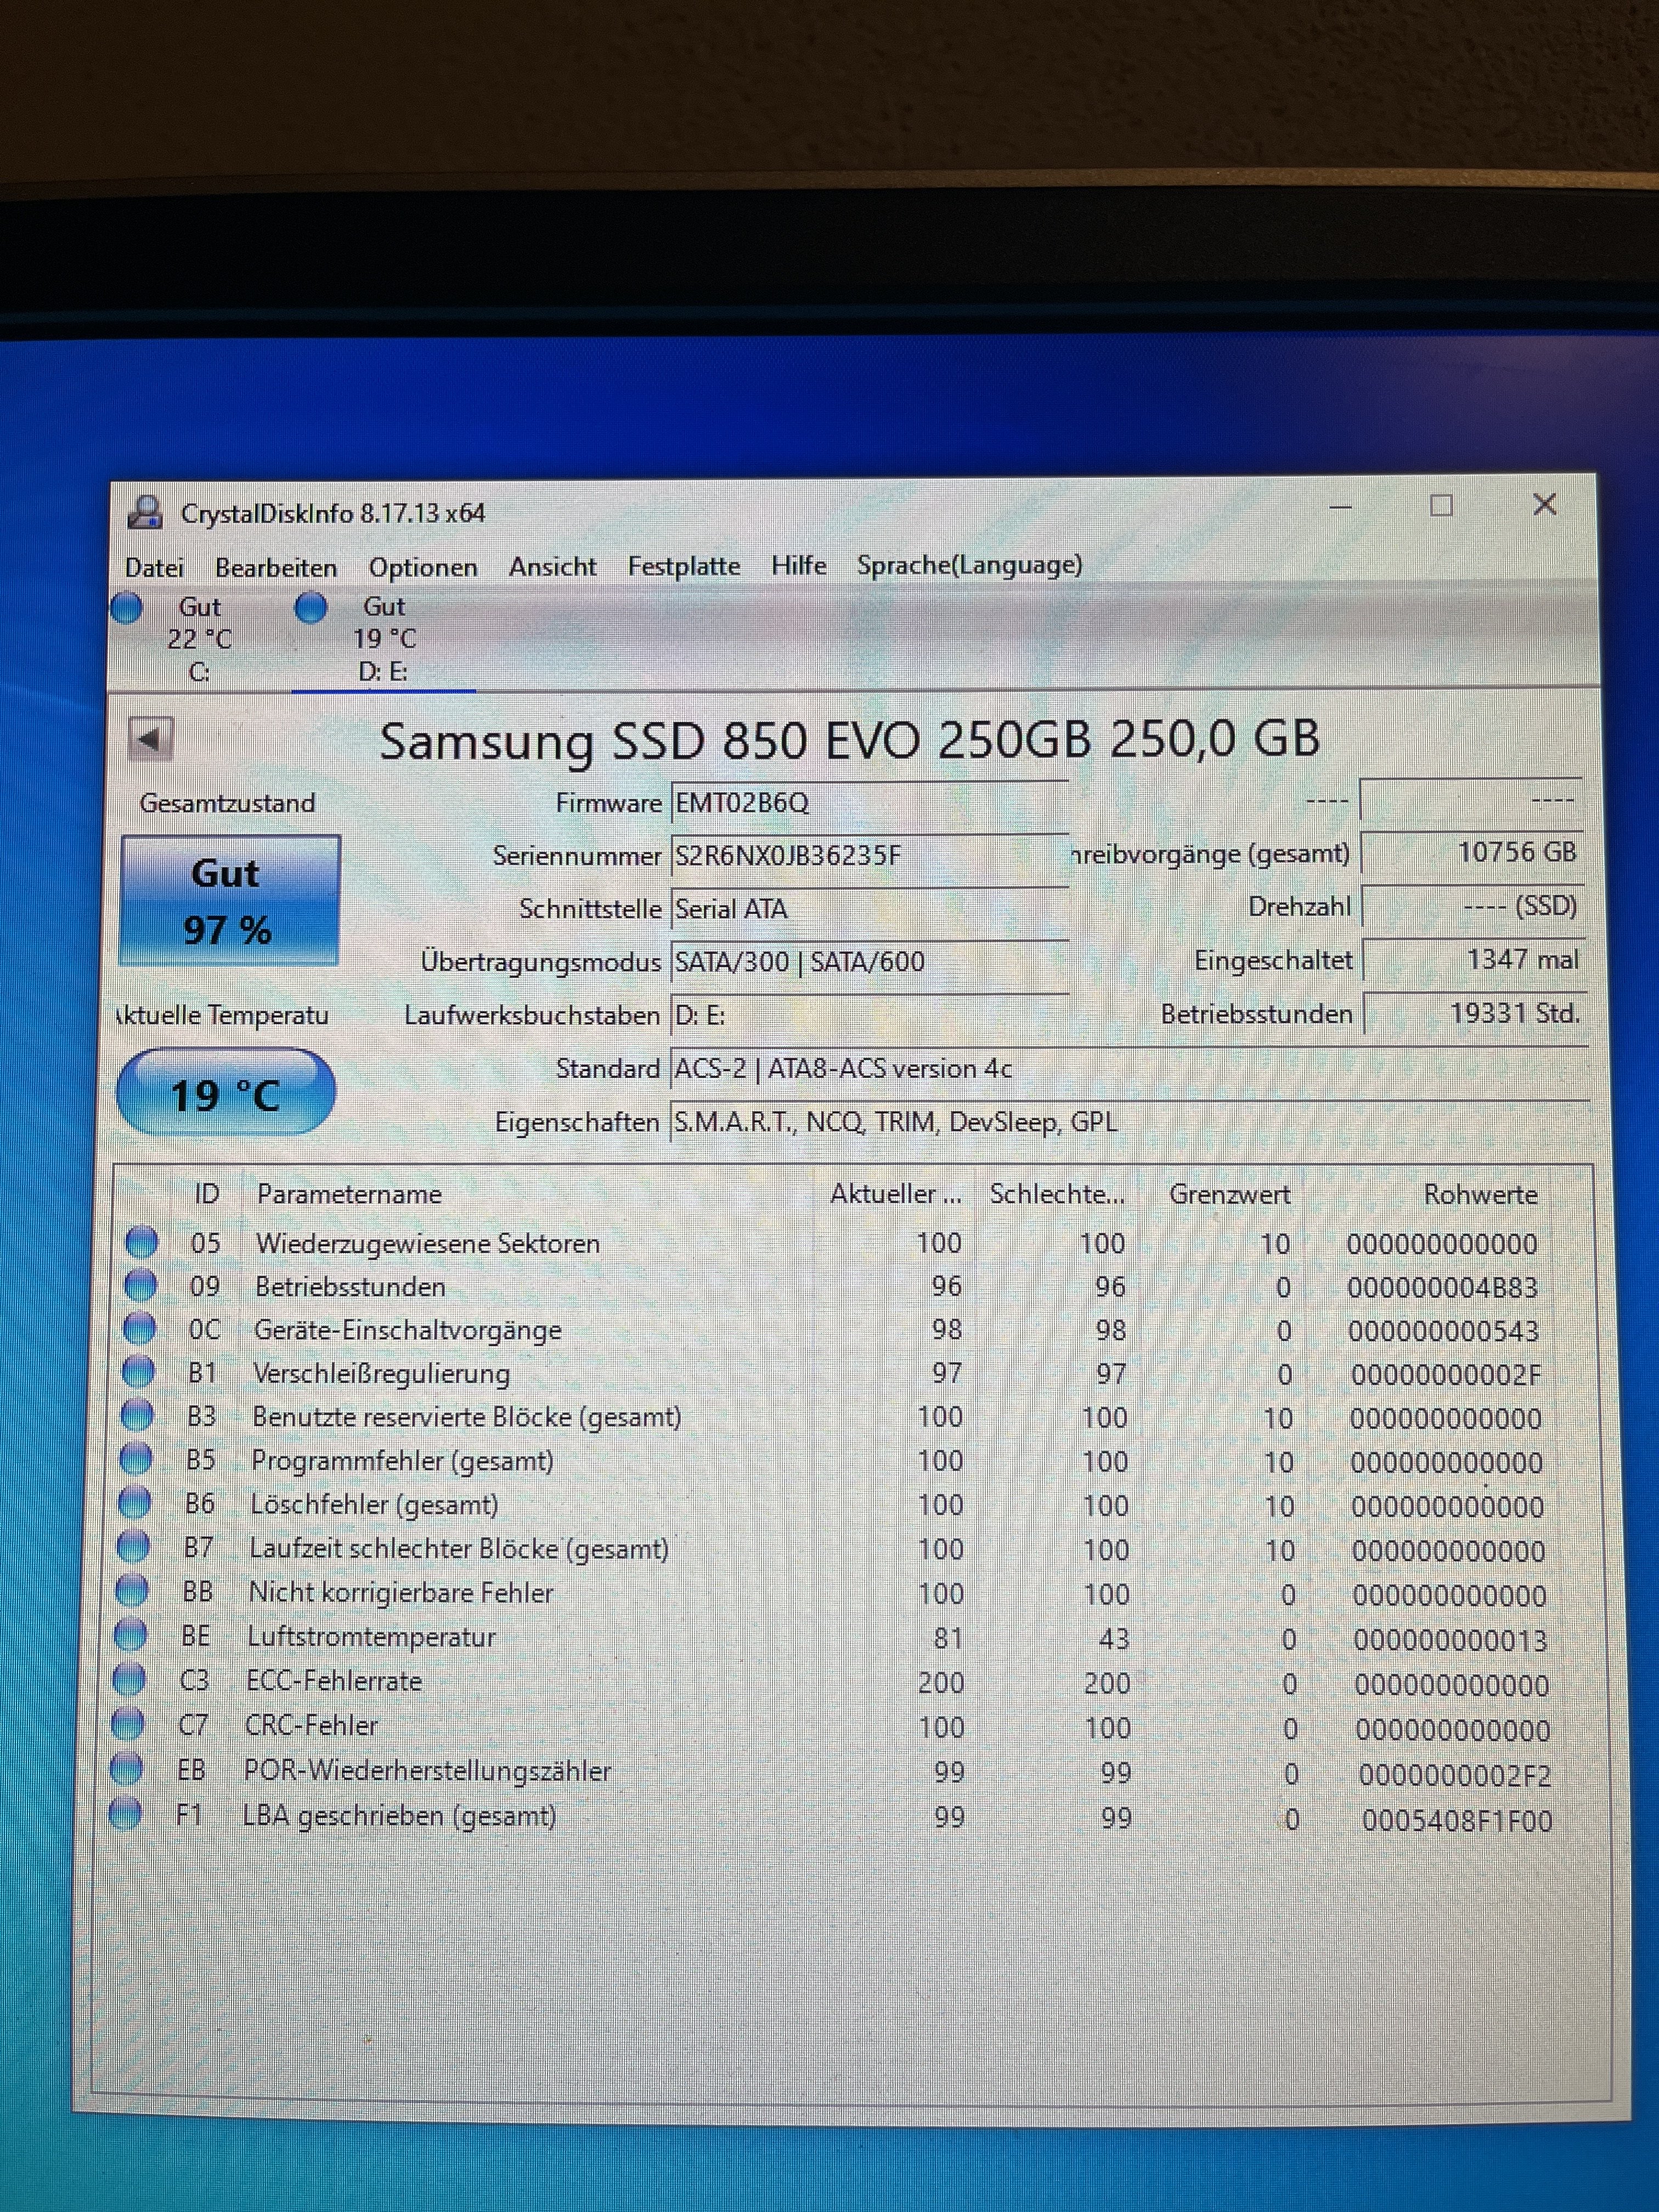Click status circle for Löschfehler row
Viewport: 1659px width, 2212px height.
pos(135,1503)
